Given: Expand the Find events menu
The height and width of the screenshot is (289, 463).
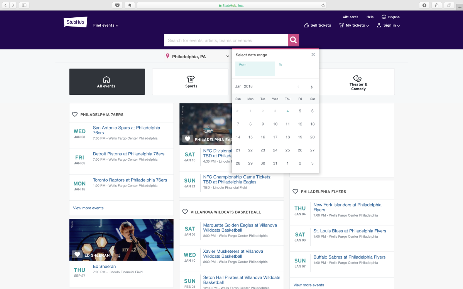Looking at the screenshot, I should [x=106, y=25].
